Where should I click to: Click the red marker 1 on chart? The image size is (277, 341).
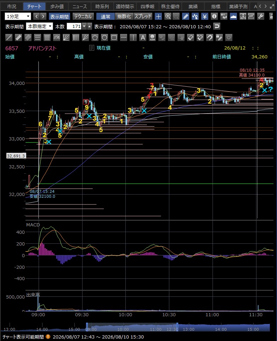pyautogui.click(x=86, y=102)
